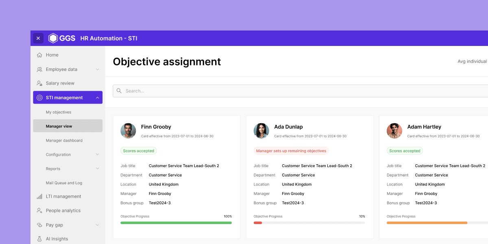Screen dimensions: 488x244
Task: Open Ada Dunlap's profile photo
Action: tap(261, 131)
